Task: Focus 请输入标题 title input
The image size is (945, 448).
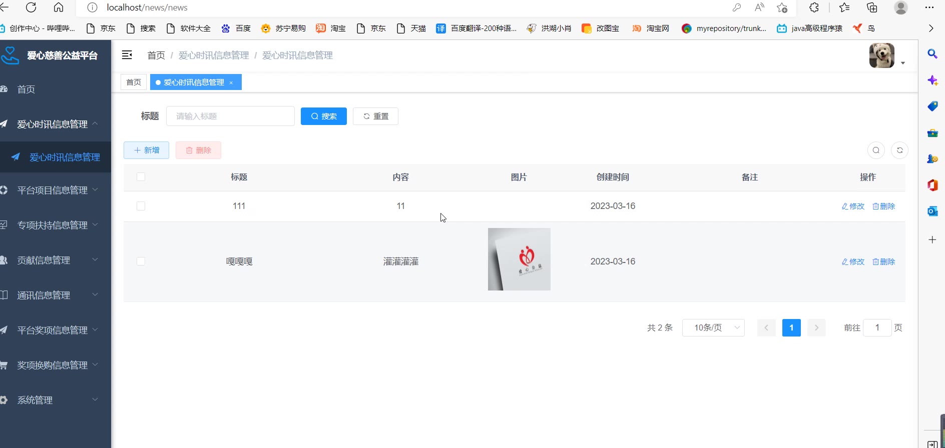Action: point(230,116)
